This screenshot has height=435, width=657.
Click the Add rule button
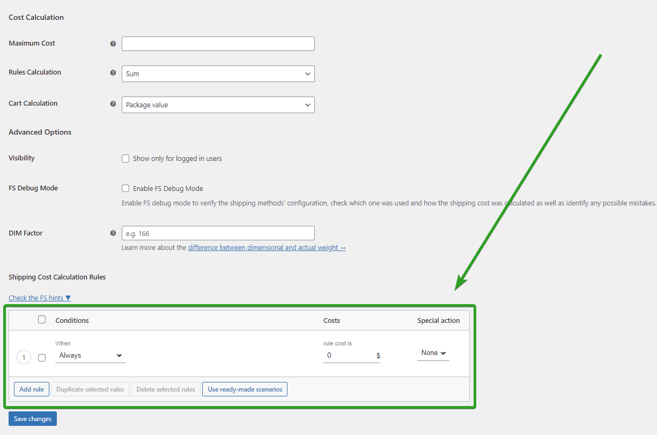tap(32, 389)
